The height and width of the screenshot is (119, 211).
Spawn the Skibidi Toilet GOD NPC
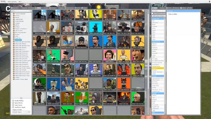tap(138, 70)
